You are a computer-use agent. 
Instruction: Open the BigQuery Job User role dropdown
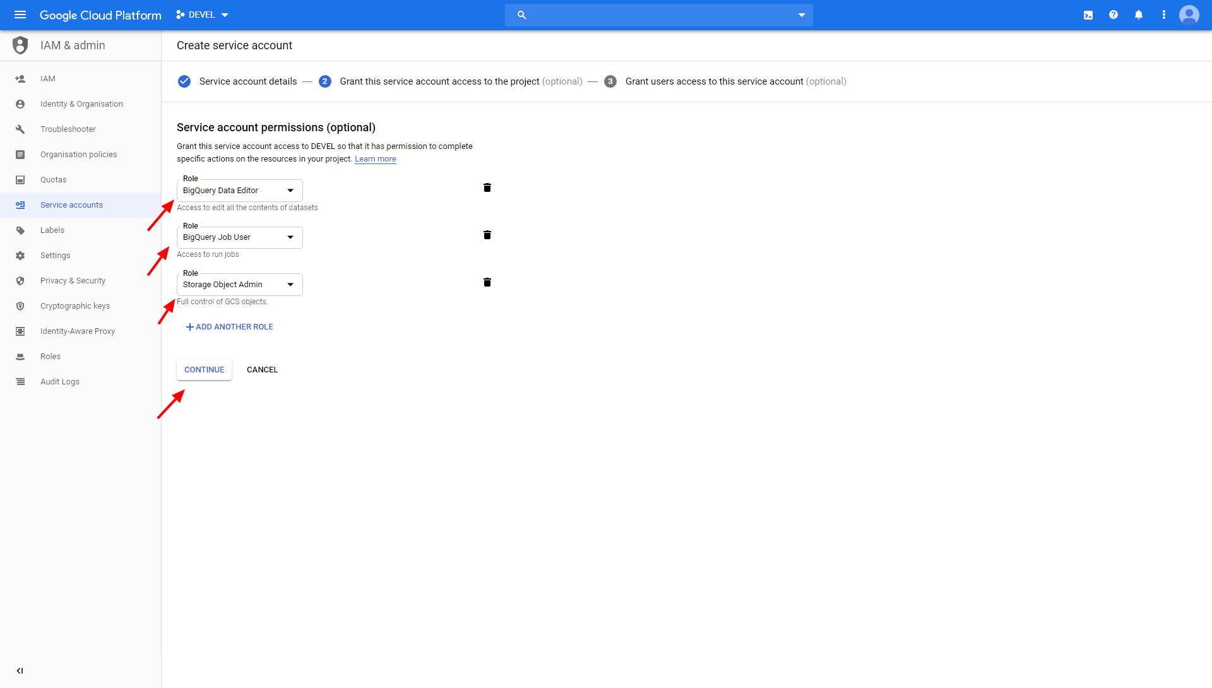[x=240, y=237]
